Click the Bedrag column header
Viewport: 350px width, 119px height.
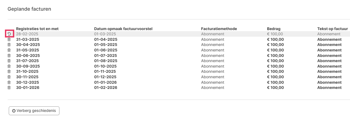(x=274, y=29)
